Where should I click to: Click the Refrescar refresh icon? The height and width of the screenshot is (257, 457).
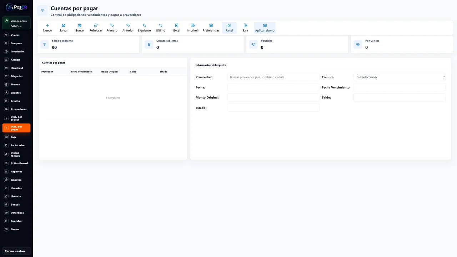(x=96, y=25)
